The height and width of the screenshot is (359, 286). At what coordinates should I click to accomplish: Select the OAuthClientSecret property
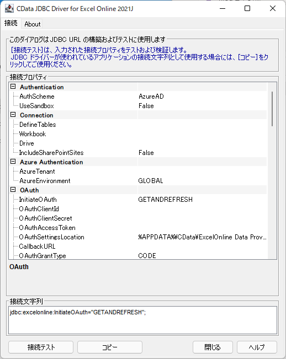point(46,218)
